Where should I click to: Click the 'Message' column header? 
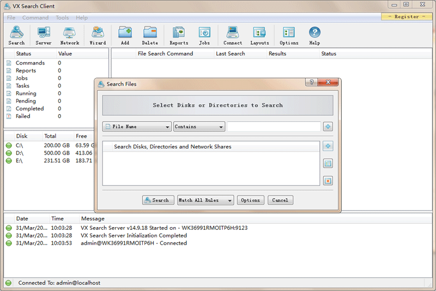pos(93,218)
